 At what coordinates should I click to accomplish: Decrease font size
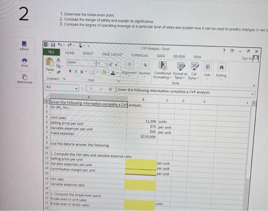point(116,64)
